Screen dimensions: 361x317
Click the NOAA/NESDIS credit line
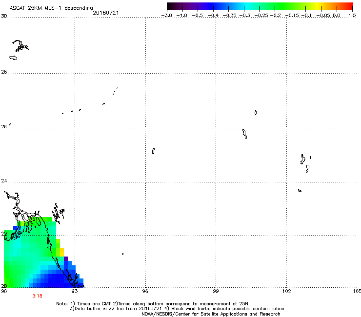click(211, 314)
